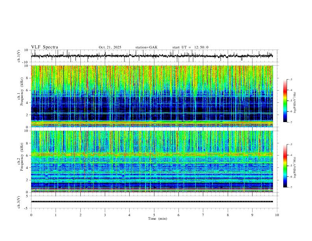The height and width of the screenshot is (241, 312).
Task: Click the ch.1 color scale log(PSD) title
Action: (x=295, y=103)
